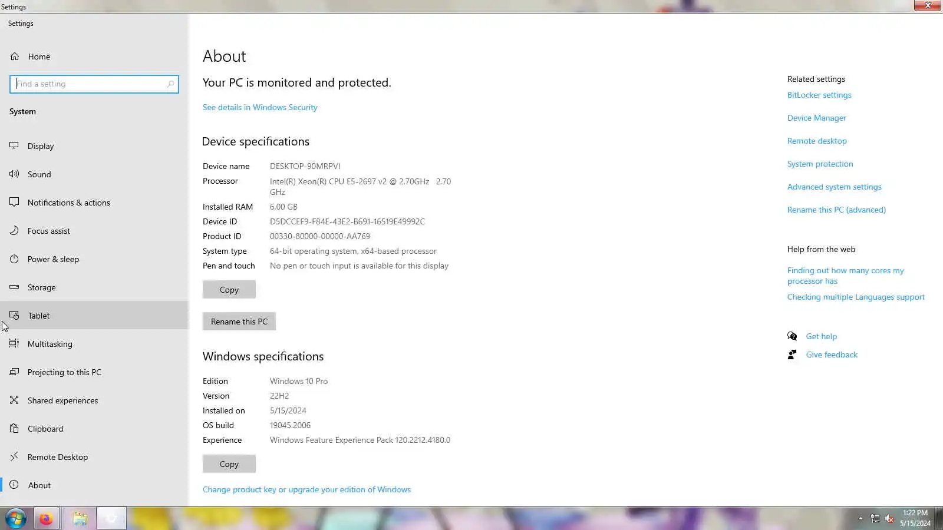943x530 pixels.
Task: Select Version value 22H2
Action: pos(279,396)
